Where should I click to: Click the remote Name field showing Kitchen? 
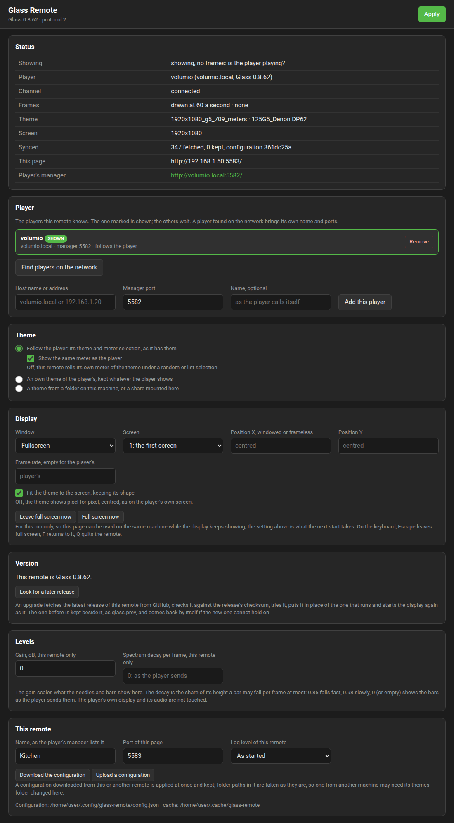(65, 756)
